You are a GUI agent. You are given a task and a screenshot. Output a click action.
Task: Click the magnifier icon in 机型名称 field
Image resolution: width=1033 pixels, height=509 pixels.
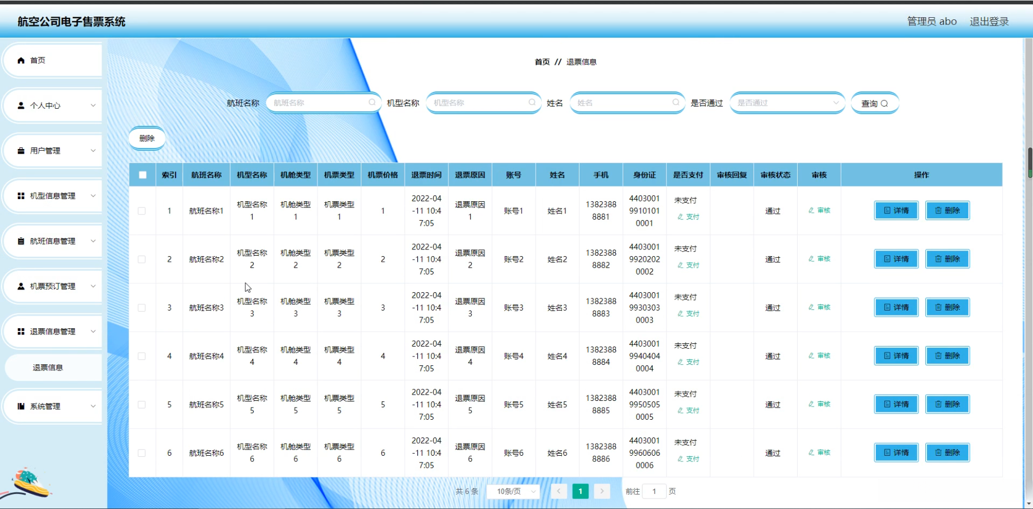click(532, 103)
